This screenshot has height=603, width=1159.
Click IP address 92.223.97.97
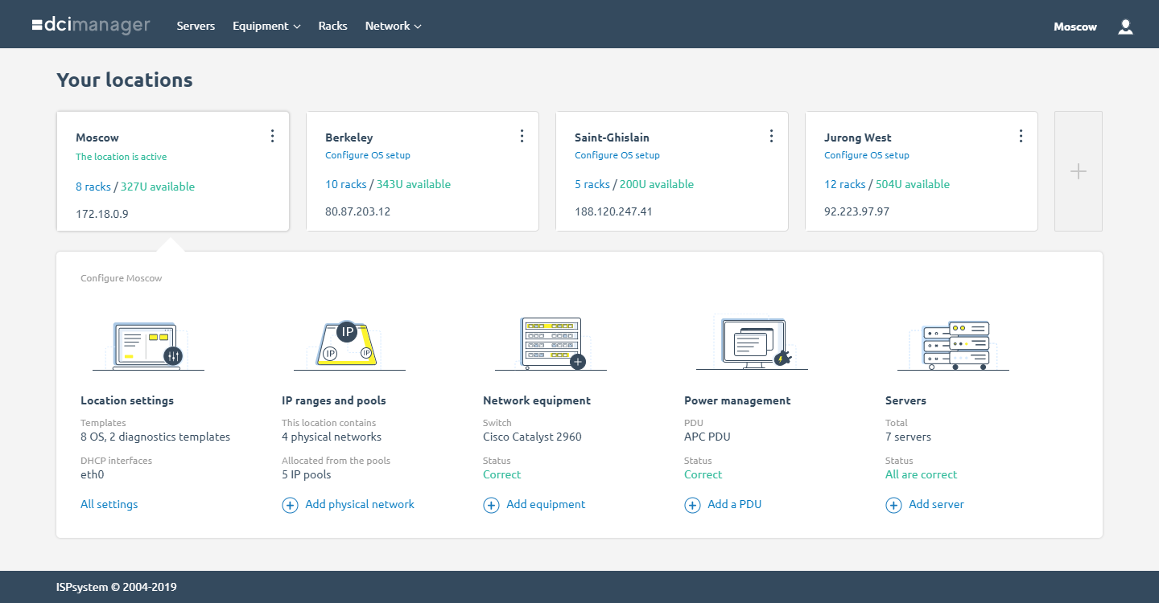click(x=856, y=211)
